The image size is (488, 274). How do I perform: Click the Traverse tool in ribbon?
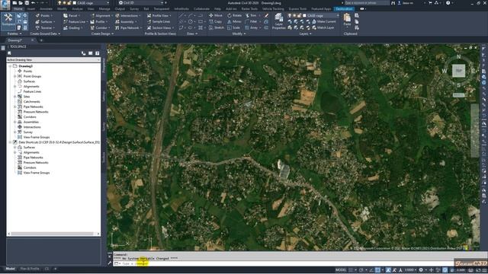click(x=44, y=28)
